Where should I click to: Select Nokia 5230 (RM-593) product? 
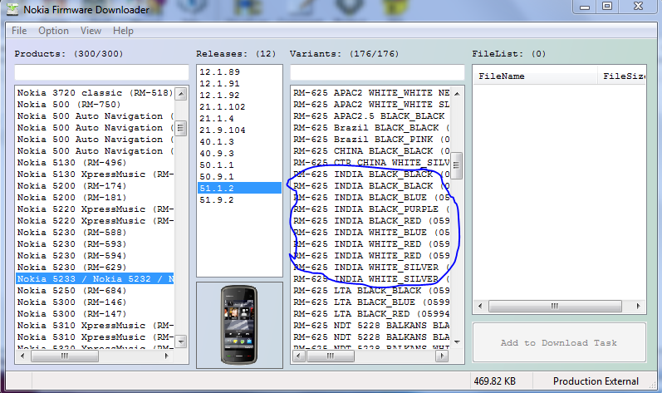point(95,244)
